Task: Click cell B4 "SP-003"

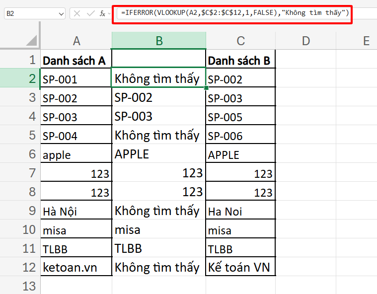Action: pos(158,116)
